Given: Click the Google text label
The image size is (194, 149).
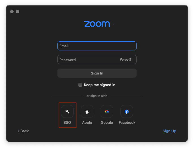Looking at the screenshot, I should [x=107, y=123].
